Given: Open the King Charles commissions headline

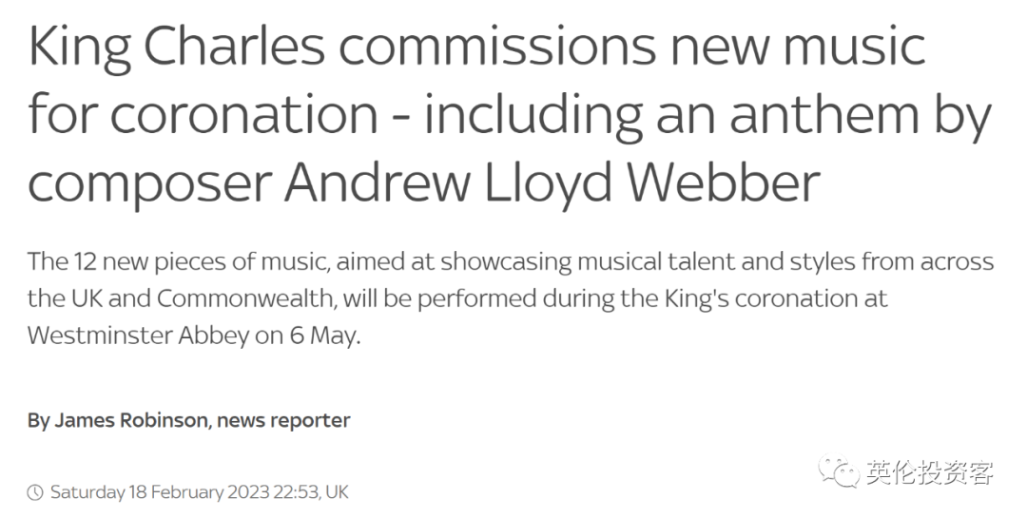Looking at the screenshot, I should 510,116.
